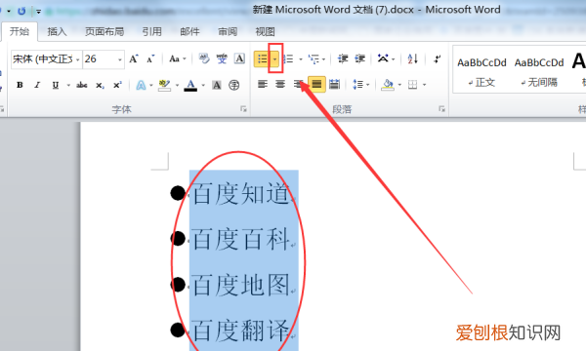
Task: Apply character border
Action: [239, 58]
